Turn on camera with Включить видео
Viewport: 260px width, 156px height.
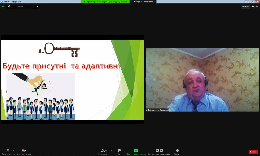tap(24, 151)
